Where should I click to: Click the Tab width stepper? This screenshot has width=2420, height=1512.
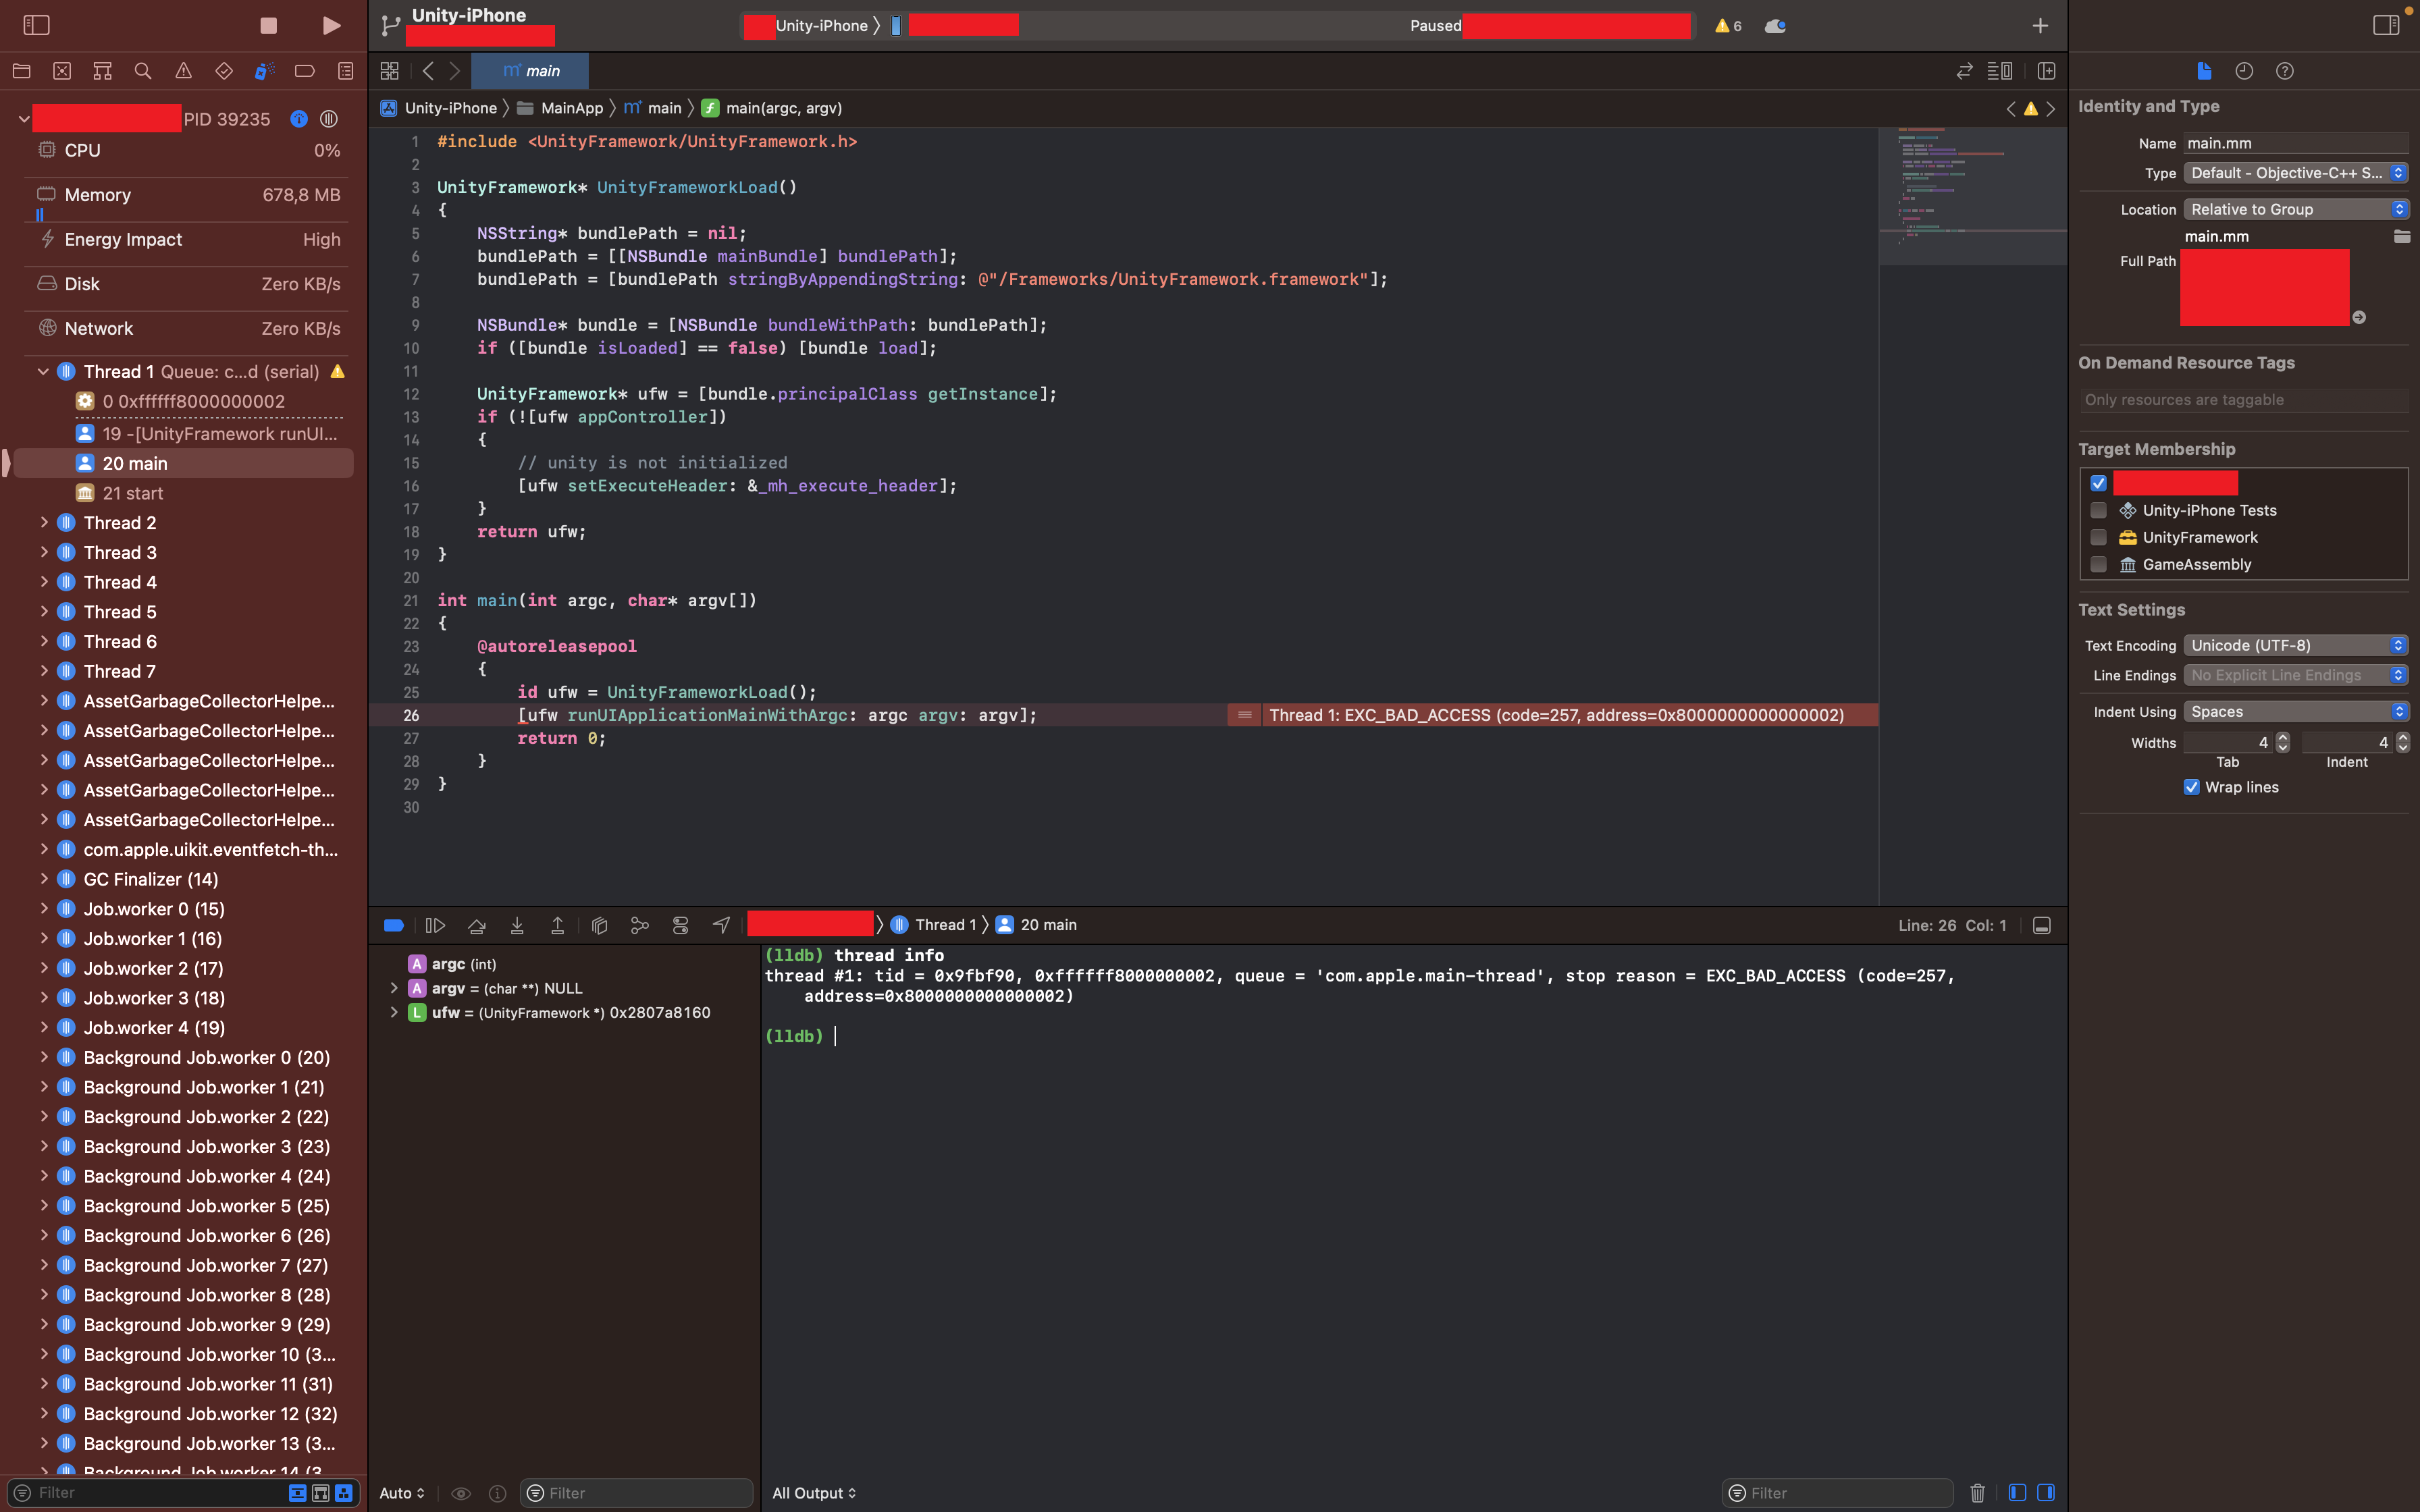[2282, 742]
